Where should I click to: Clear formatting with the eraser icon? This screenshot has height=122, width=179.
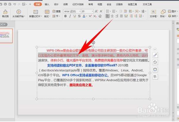point(100,16)
